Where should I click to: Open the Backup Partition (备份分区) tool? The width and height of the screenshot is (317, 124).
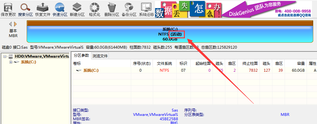[x=129, y=9]
